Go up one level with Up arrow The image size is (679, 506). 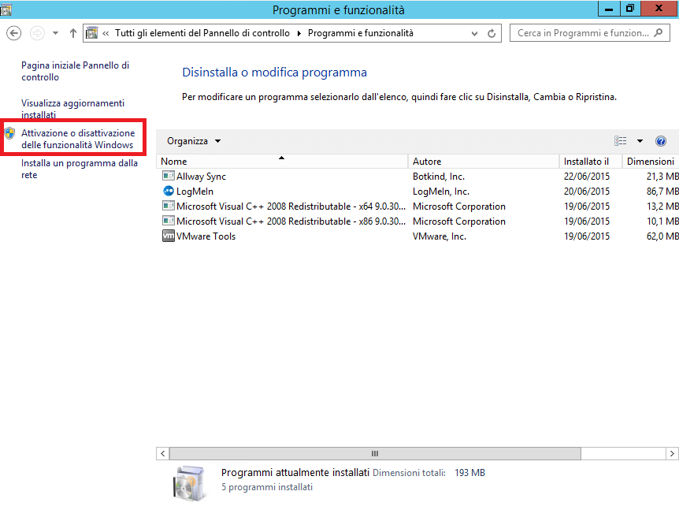click(x=72, y=33)
